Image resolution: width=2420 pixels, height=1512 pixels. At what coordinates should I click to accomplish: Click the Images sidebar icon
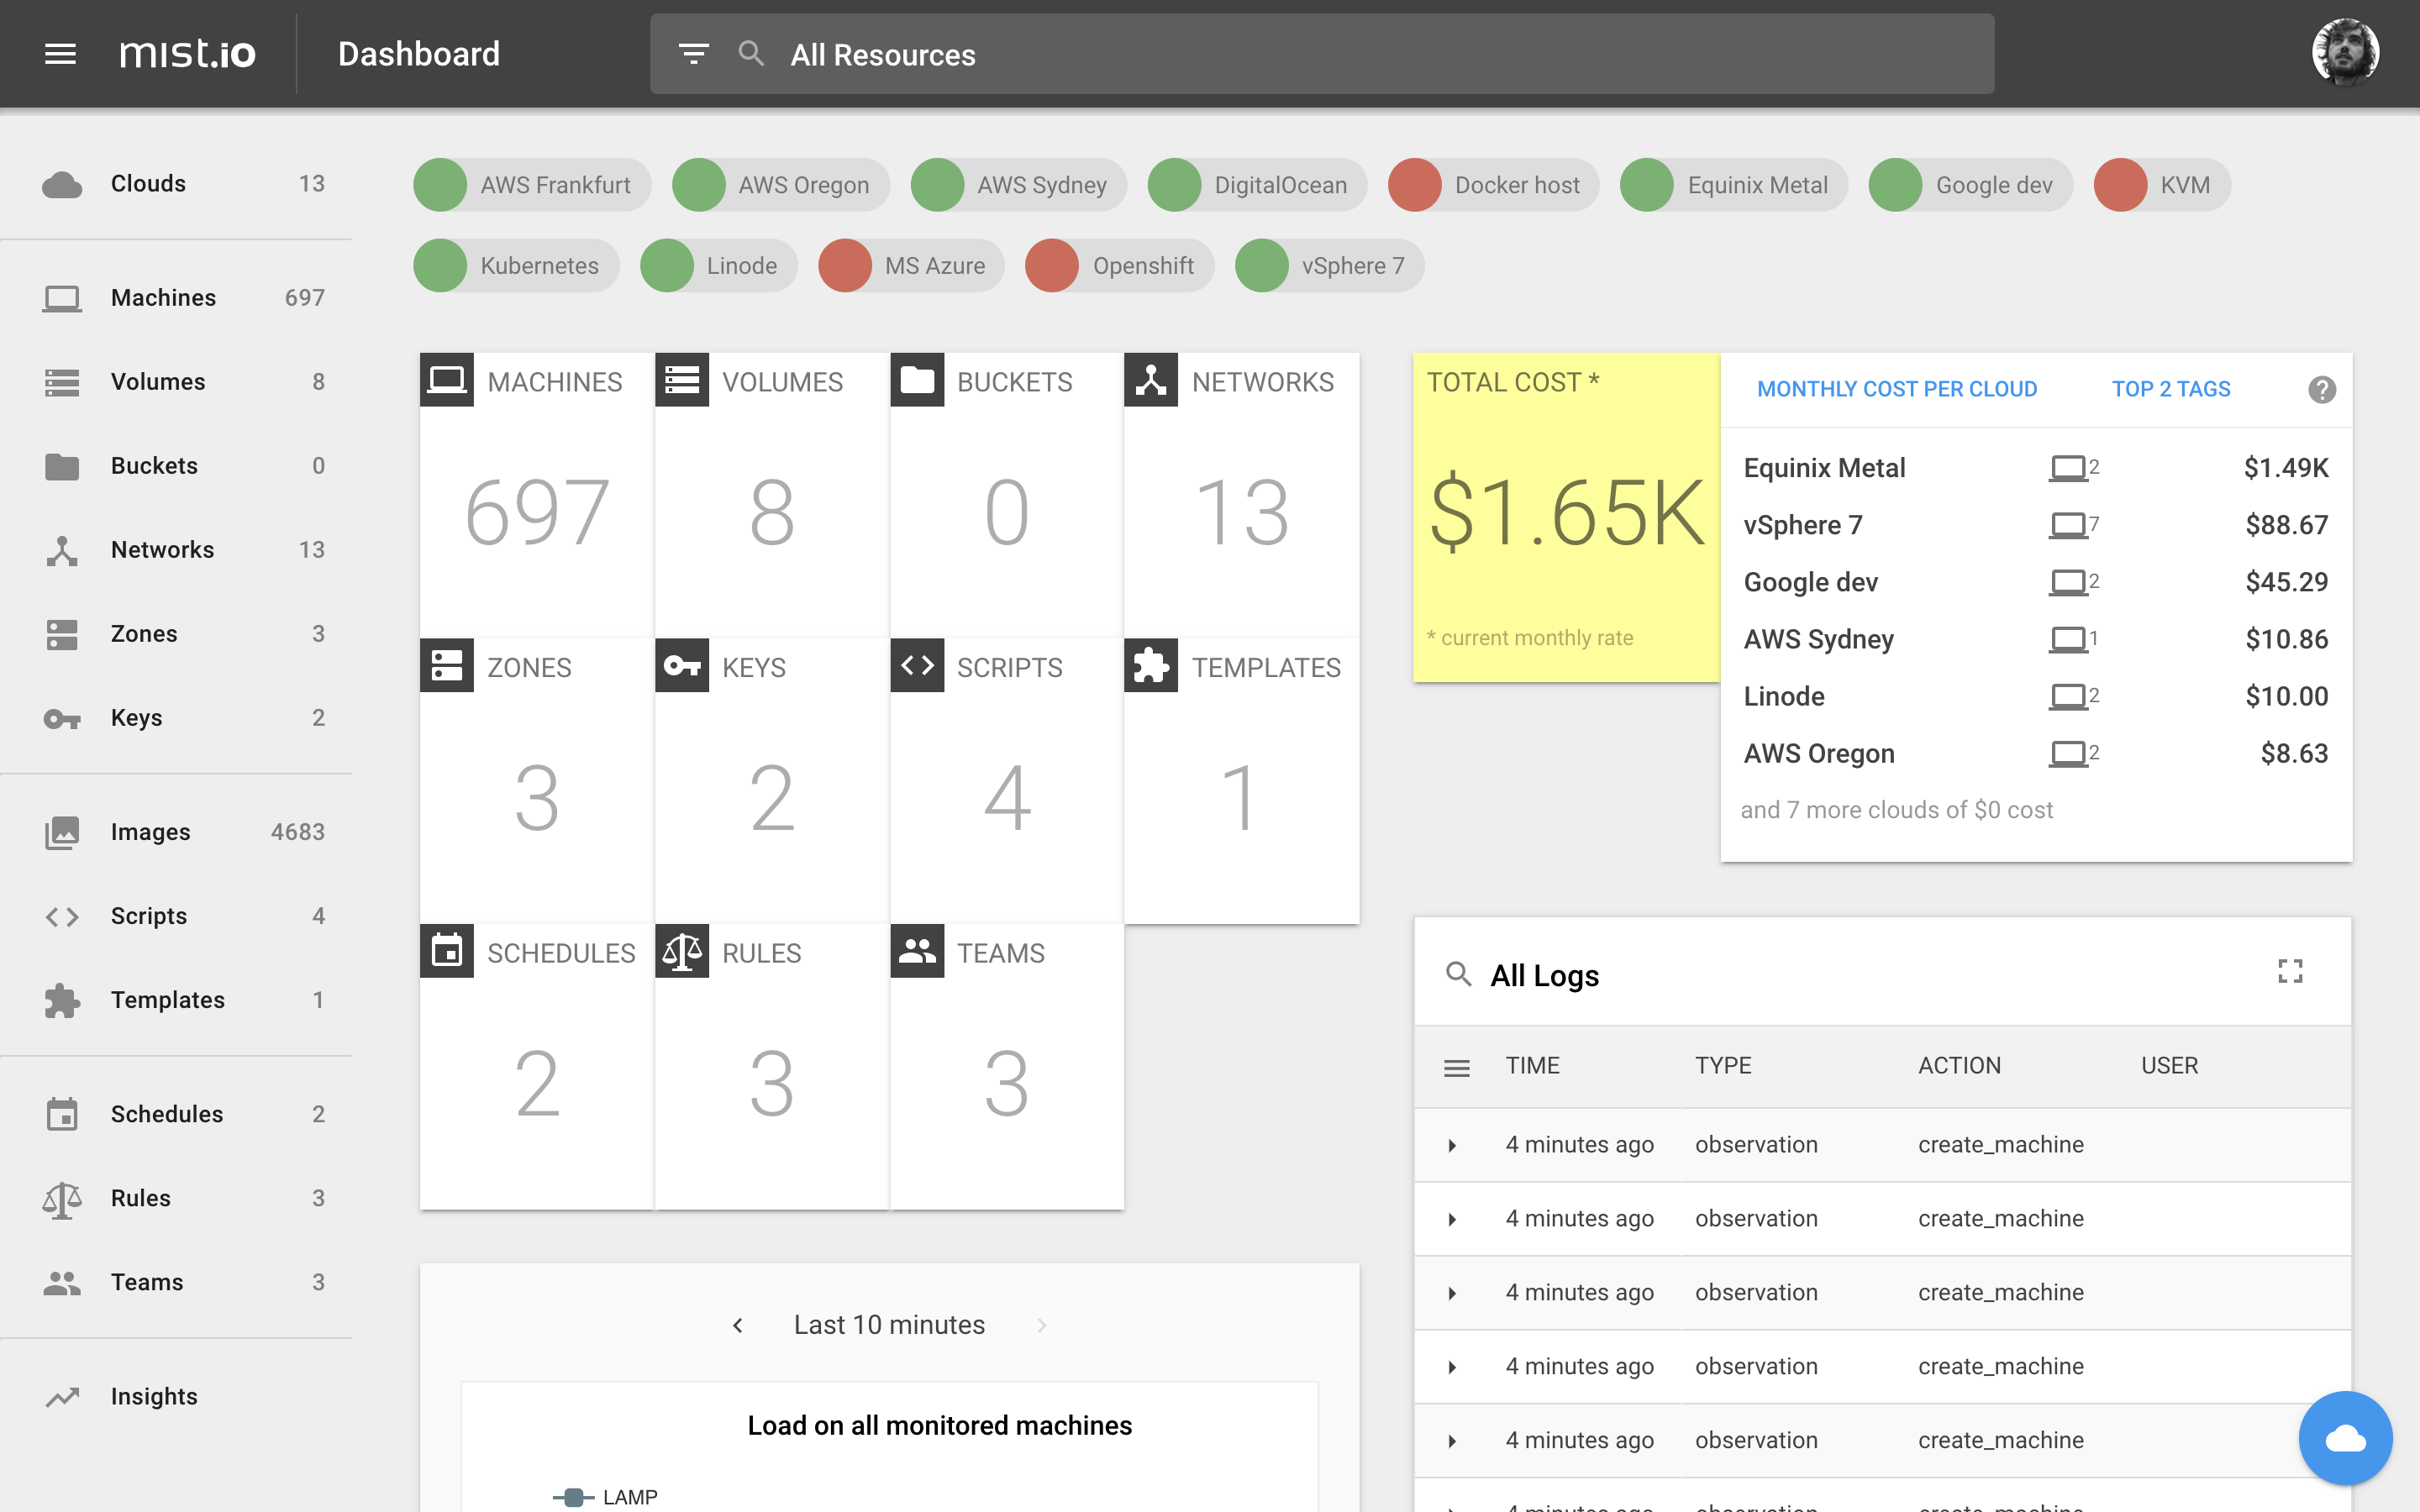pos(62,832)
